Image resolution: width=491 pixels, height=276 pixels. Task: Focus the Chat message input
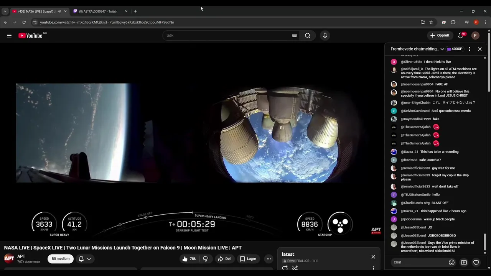coord(419,262)
